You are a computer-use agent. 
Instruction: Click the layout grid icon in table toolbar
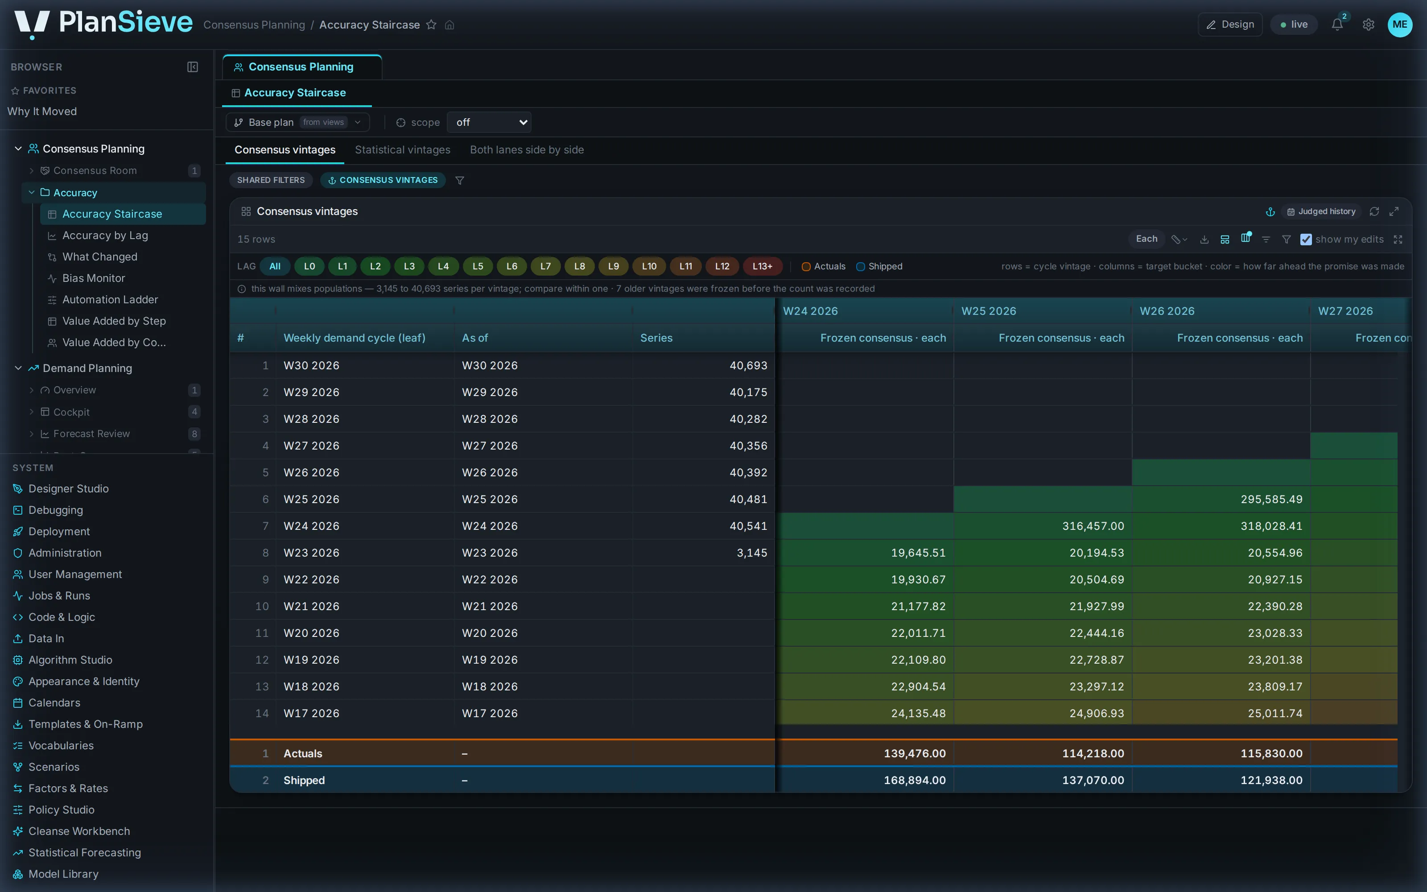pyautogui.click(x=1225, y=240)
